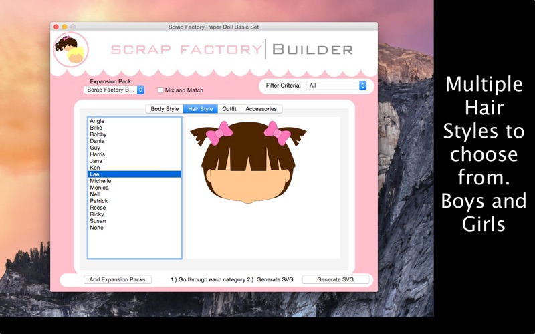Screen dimensions: 535x334
Task: Open the Filter Criteria dropdown
Action: tap(336, 86)
